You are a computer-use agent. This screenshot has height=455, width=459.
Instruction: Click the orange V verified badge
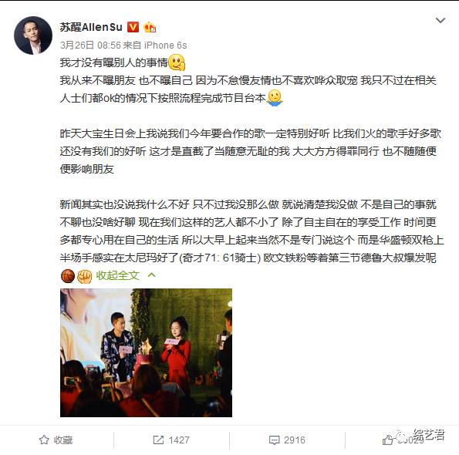pyautogui.click(x=133, y=27)
